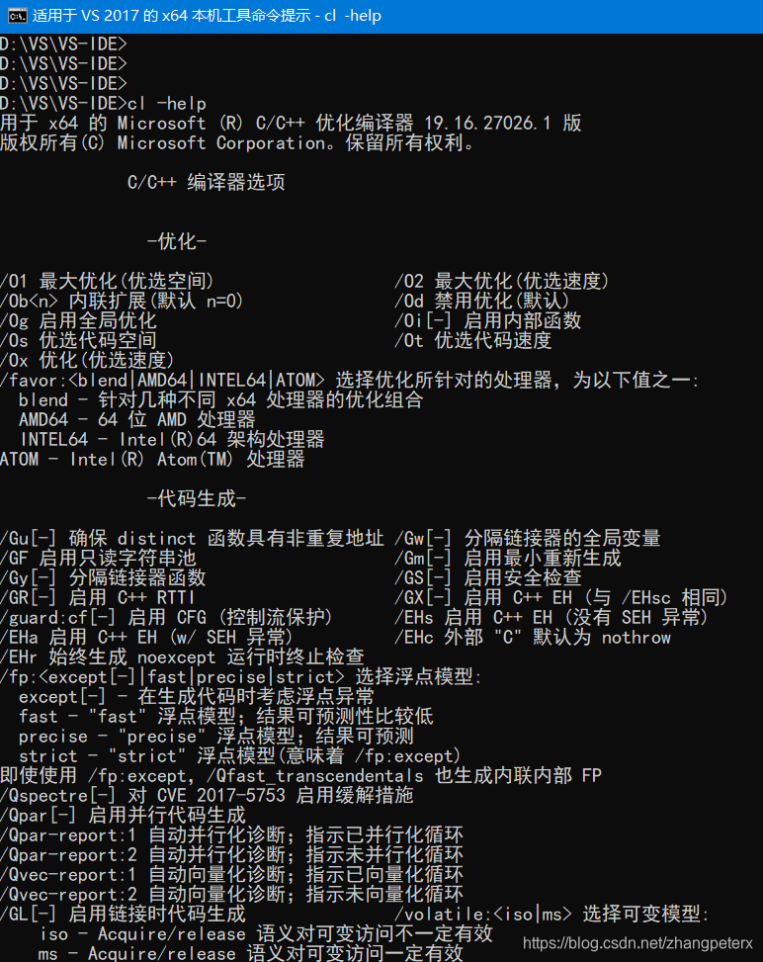
Task: Click the /Qspectre[-] CVE 2017-5753 line
Action: pos(207,795)
